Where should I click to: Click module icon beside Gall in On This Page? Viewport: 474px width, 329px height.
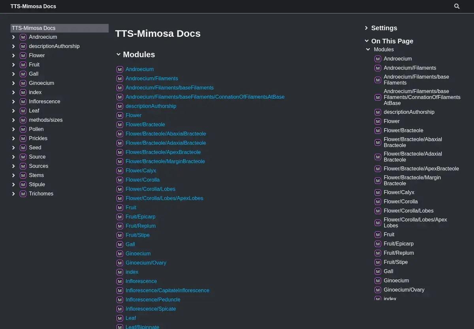[x=378, y=271]
